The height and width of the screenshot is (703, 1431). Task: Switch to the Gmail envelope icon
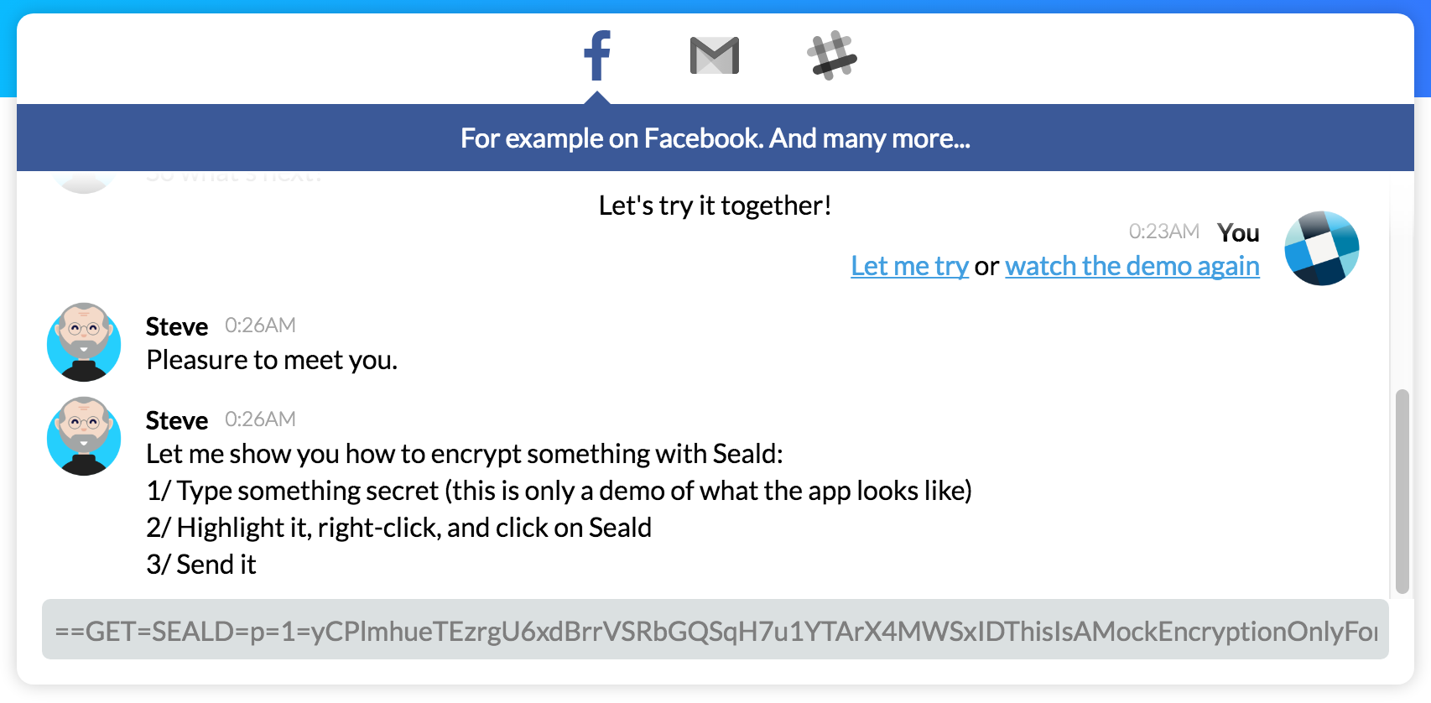coord(715,55)
